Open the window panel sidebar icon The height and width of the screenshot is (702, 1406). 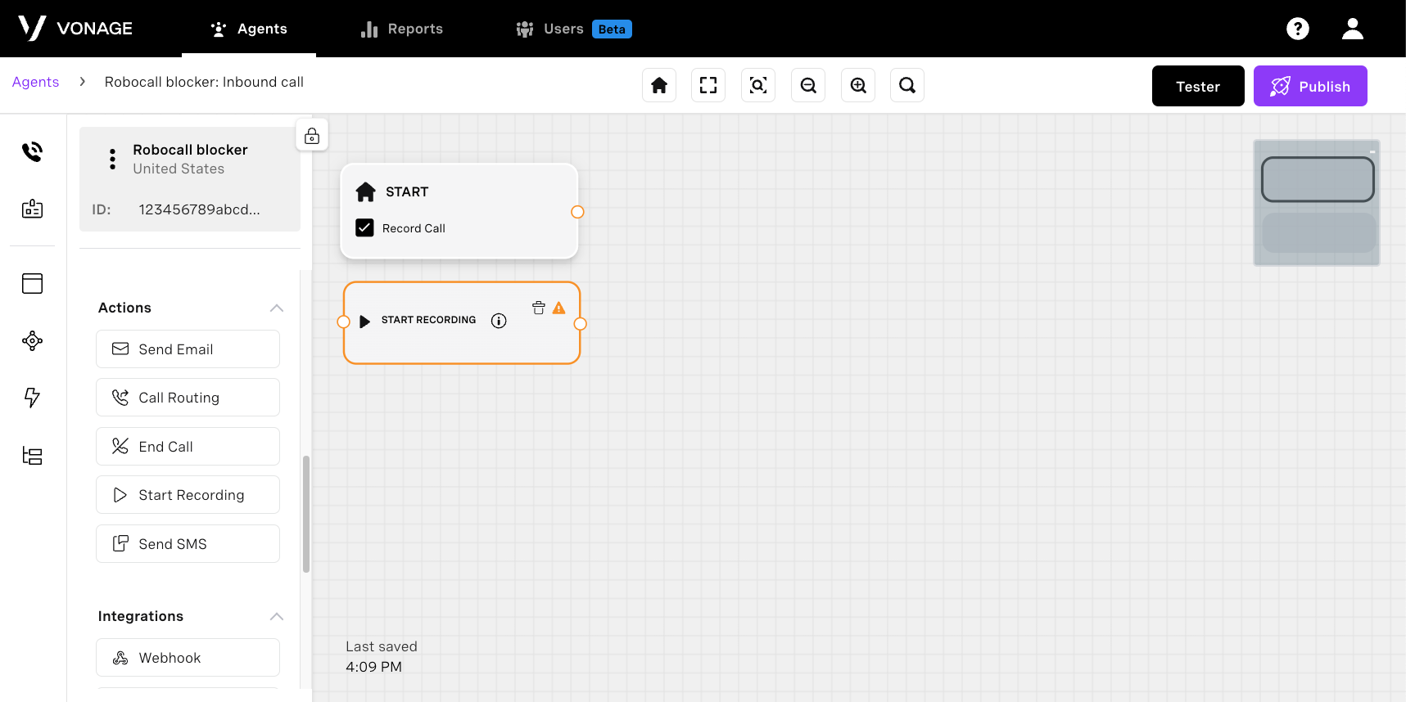coord(32,283)
